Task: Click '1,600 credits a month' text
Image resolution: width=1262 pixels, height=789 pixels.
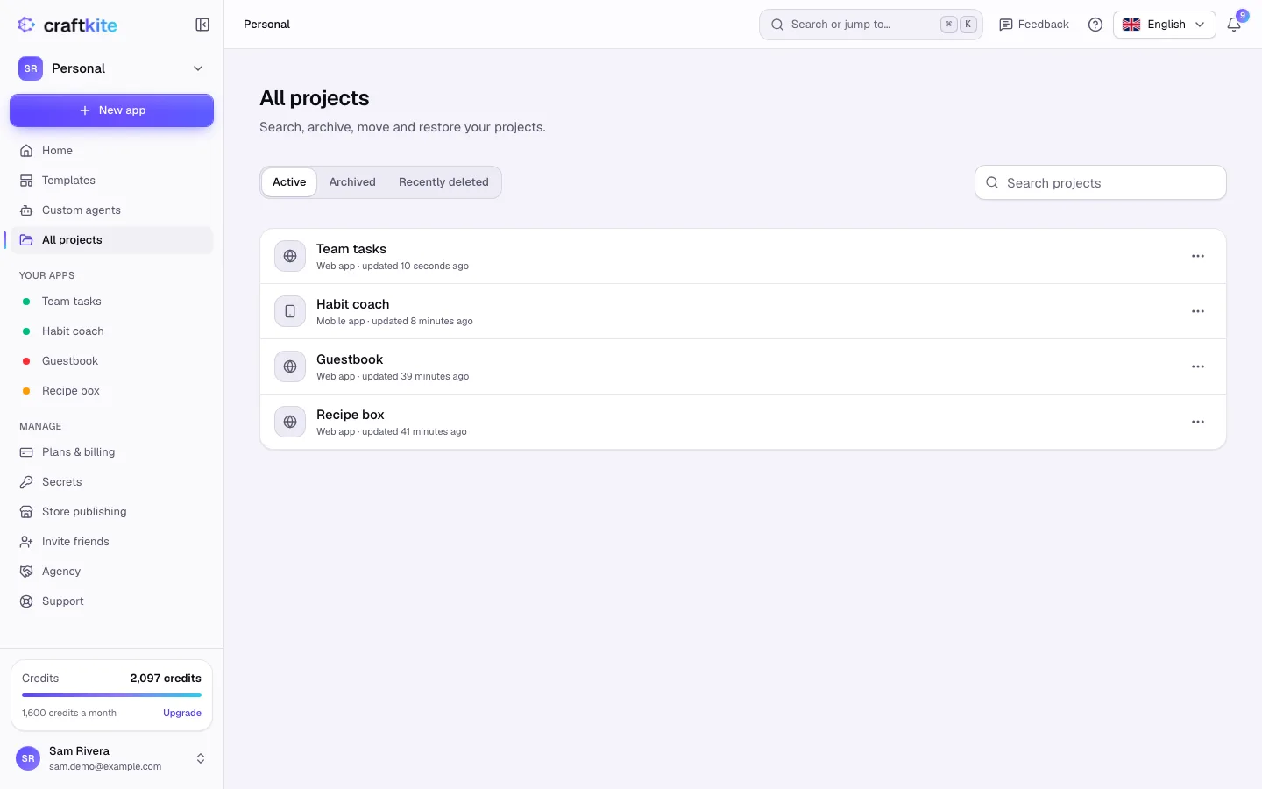Action: point(69,713)
